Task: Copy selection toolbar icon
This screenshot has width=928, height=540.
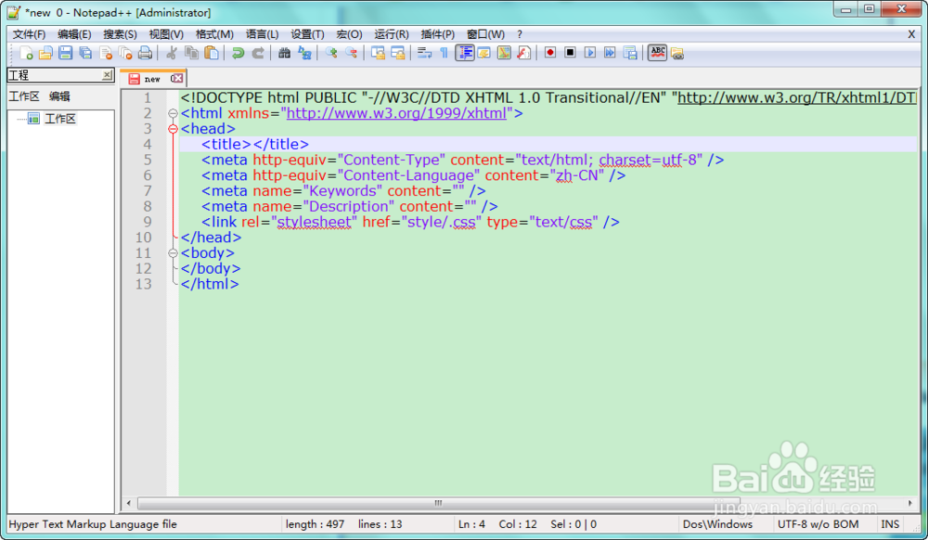Action: click(192, 53)
